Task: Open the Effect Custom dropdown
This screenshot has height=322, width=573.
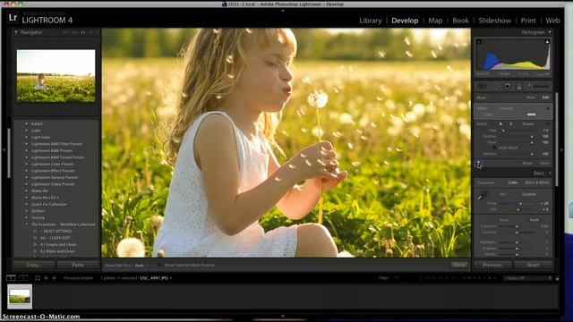Action: (x=508, y=108)
